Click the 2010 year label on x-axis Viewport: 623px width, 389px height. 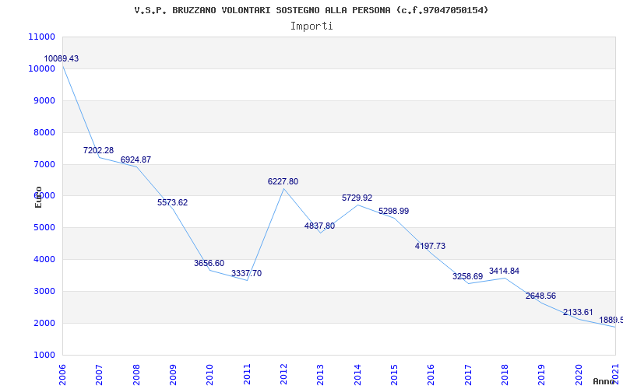[210, 374]
